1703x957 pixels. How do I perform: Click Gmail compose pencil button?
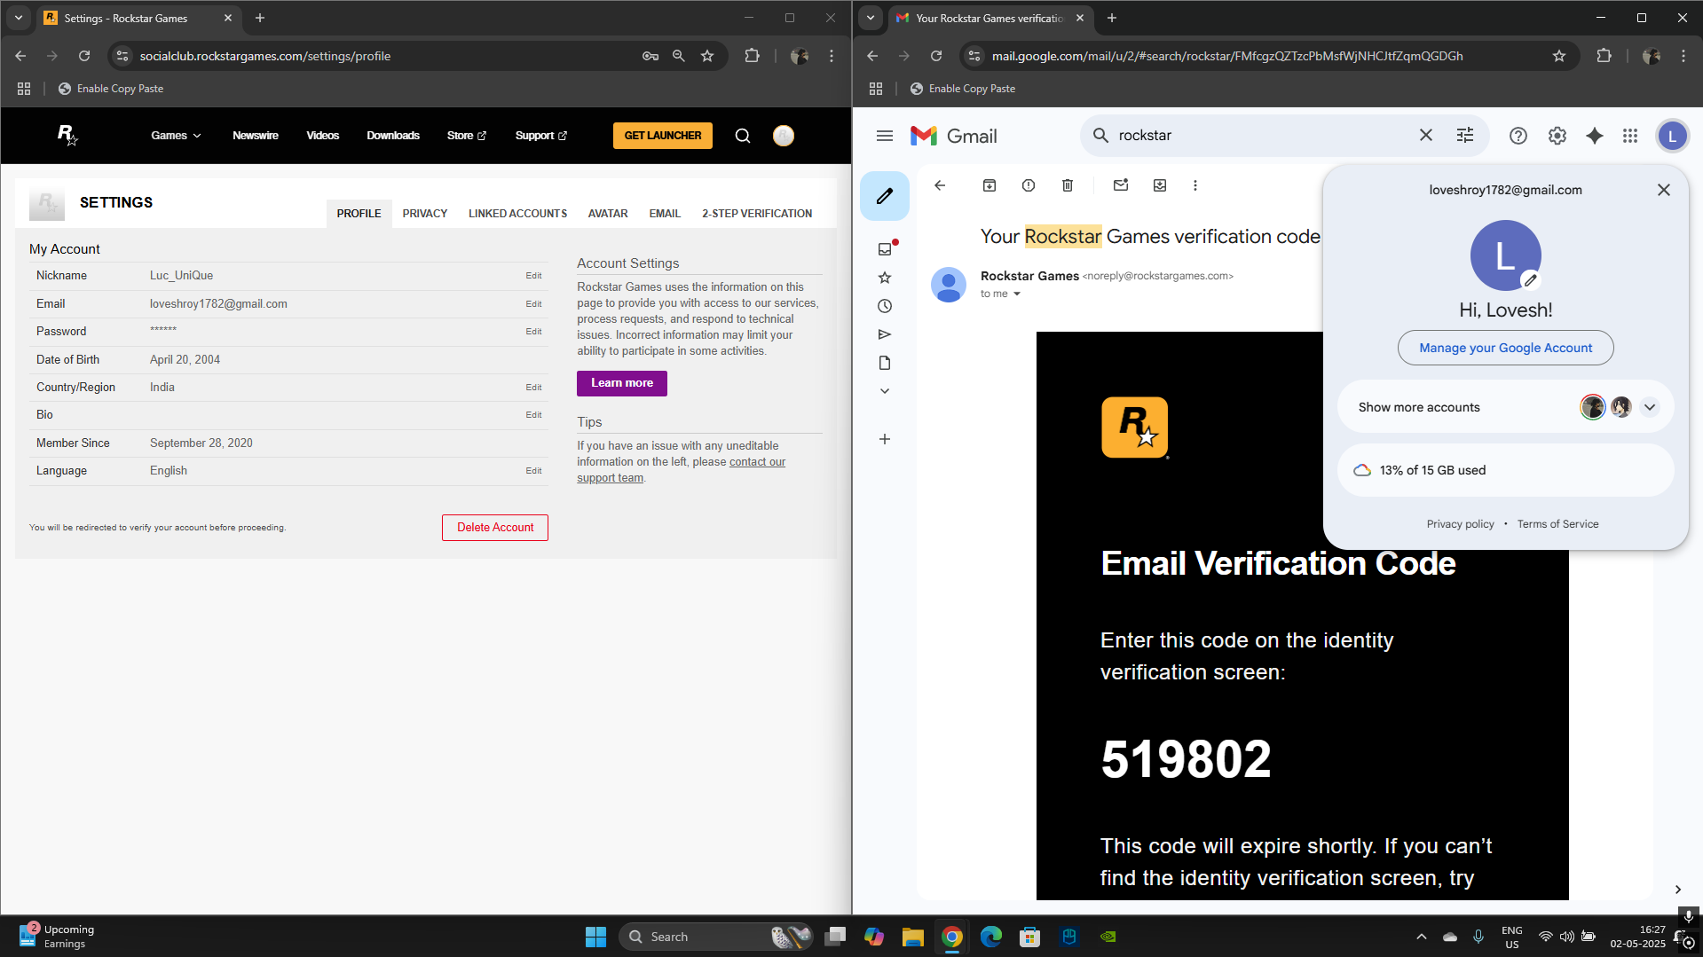tap(885, 196)
